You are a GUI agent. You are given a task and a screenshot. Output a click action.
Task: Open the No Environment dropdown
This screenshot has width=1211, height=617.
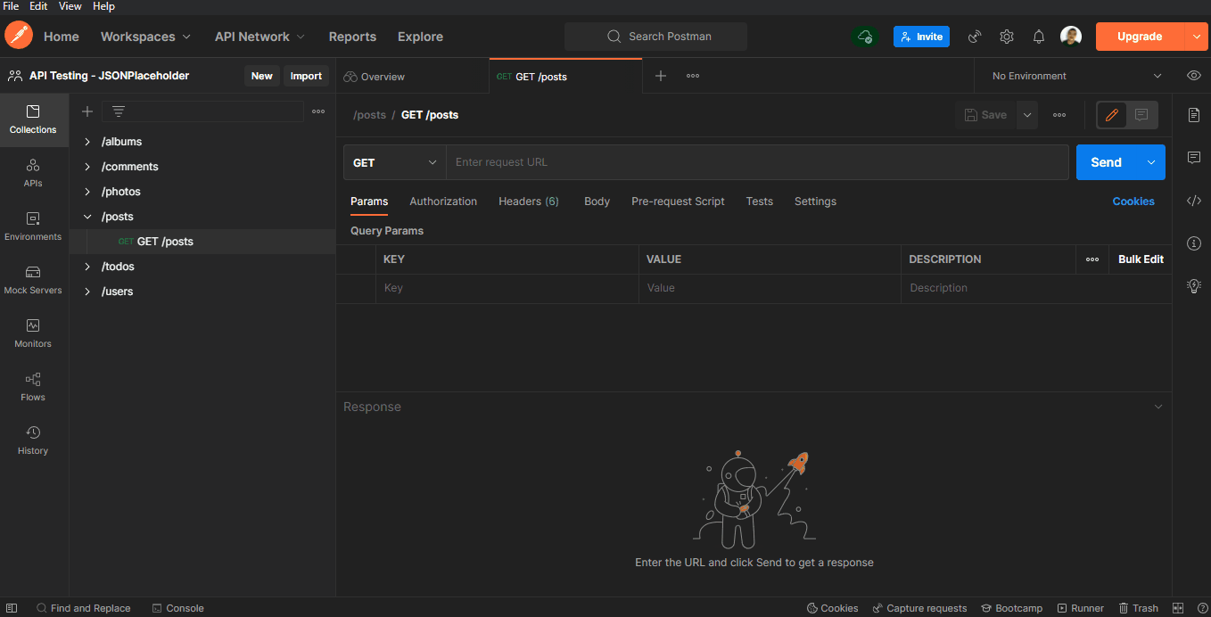point(1076,76)
